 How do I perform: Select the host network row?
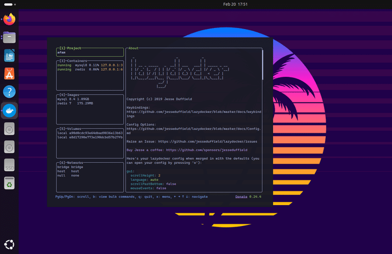pos(90,171)
